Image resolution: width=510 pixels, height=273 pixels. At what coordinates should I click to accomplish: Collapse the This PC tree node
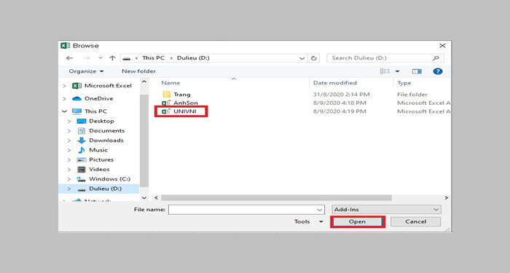click(x=64, y=111)
